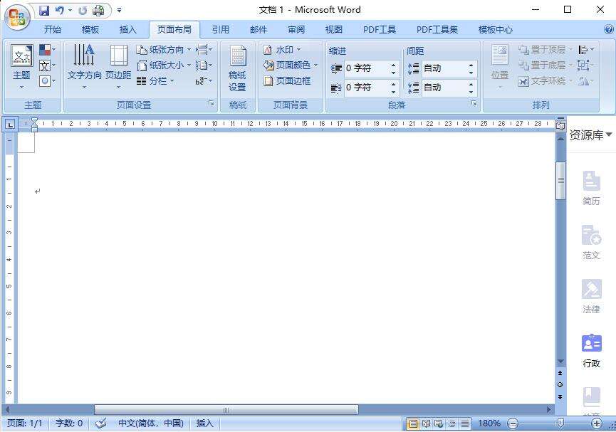The image size is (616, 432).
Task: Click the Word help question icon
Action: (609, 29)
